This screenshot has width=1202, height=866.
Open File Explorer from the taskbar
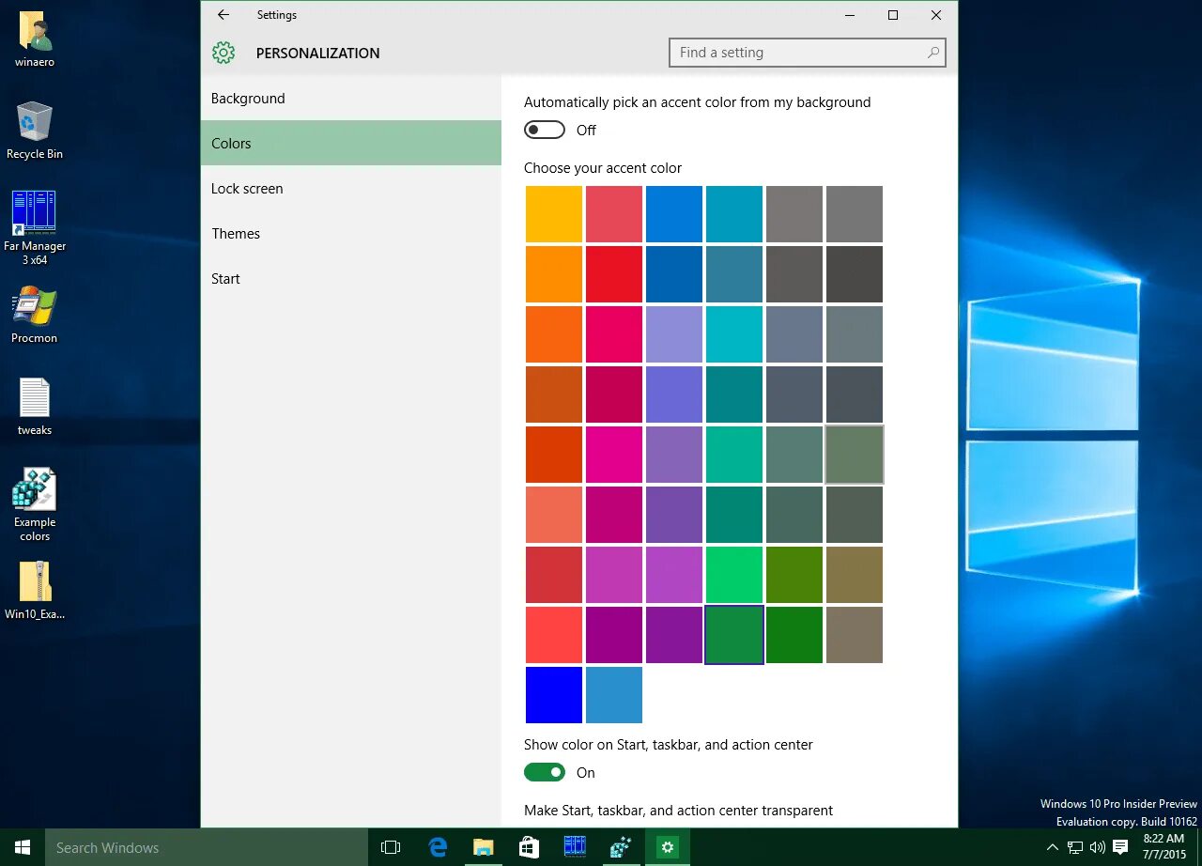(483, 847)
